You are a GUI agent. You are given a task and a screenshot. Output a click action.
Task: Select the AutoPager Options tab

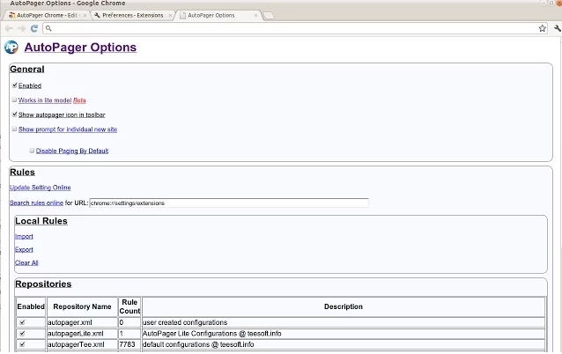218,15
